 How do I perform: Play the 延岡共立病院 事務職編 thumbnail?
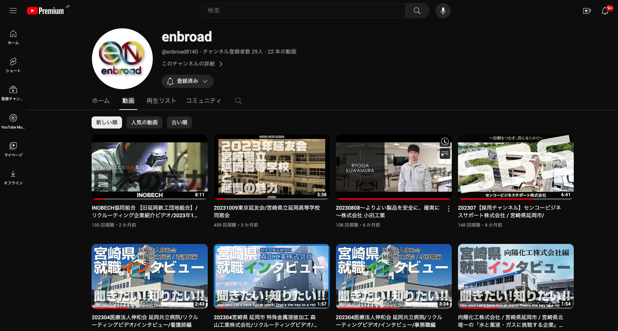(x=394, y=276)
